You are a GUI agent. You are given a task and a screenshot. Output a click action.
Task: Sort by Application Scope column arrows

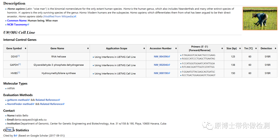point(144,48)
